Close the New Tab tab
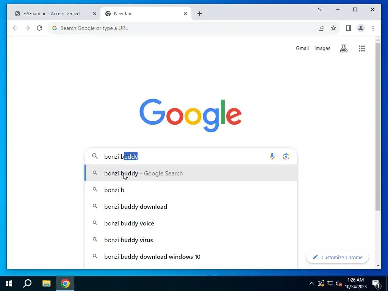 click(185, 14)
